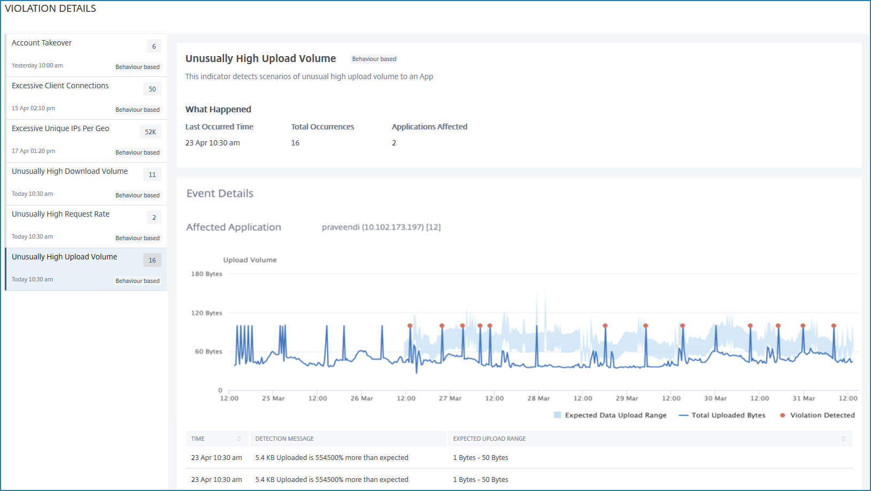Click first row's 554500% more than expected message
The image size is (871, 491).
tap(332, 458)
